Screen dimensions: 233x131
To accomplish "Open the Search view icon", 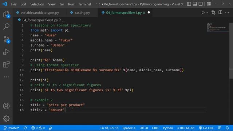I will (x=7, y=27).
